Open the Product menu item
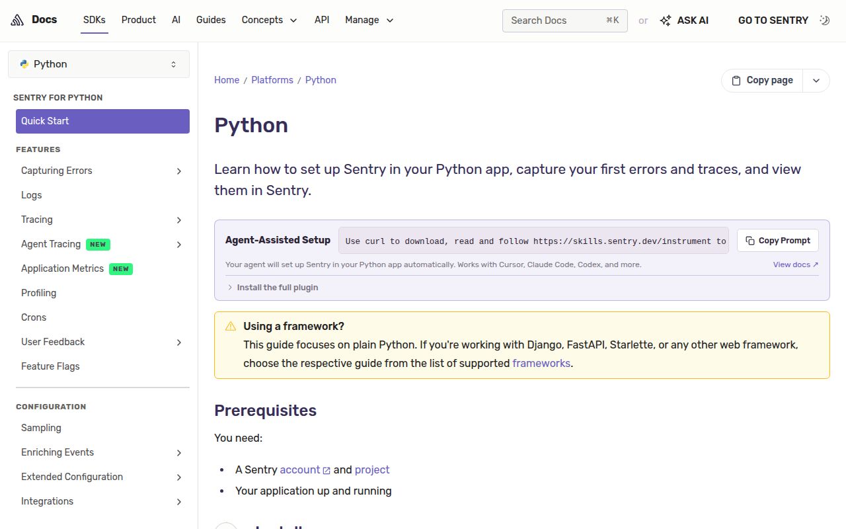 tap(139, 20)
